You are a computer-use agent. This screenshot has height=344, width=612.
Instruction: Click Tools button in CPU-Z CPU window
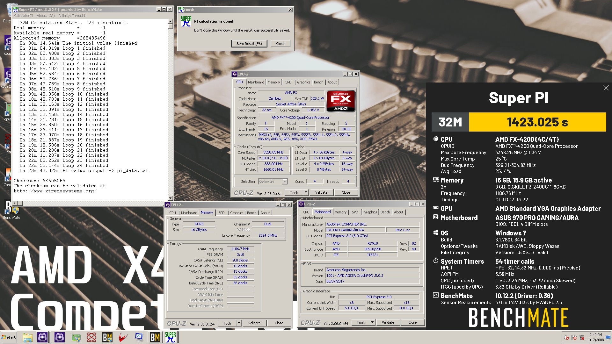[294, 192]
